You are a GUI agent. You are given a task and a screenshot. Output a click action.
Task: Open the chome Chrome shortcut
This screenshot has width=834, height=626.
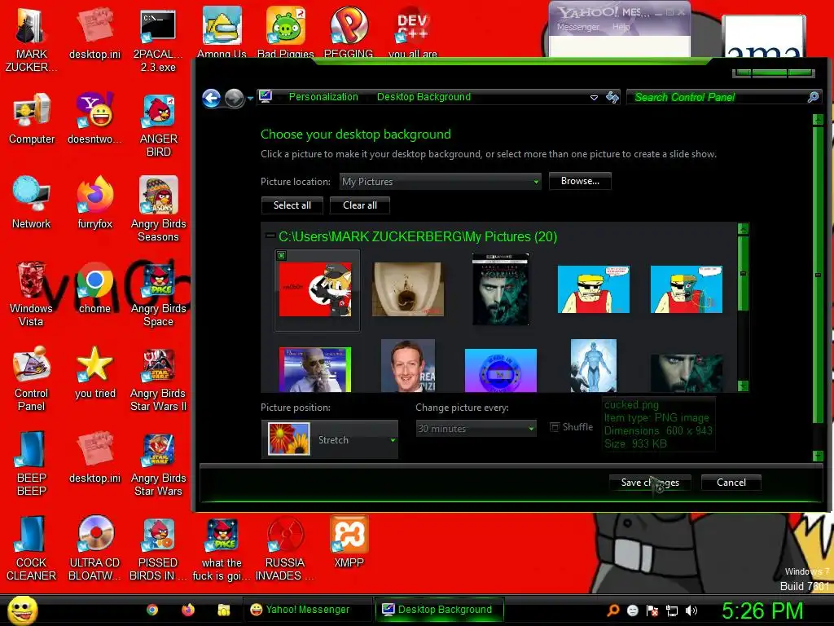pyautogui.click(x=94, y=288)
